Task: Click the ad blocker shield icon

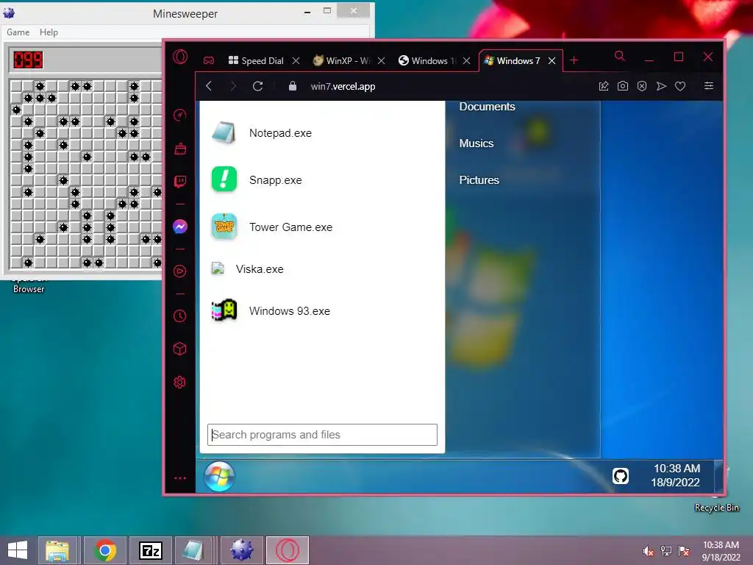Action: (642, 86)
